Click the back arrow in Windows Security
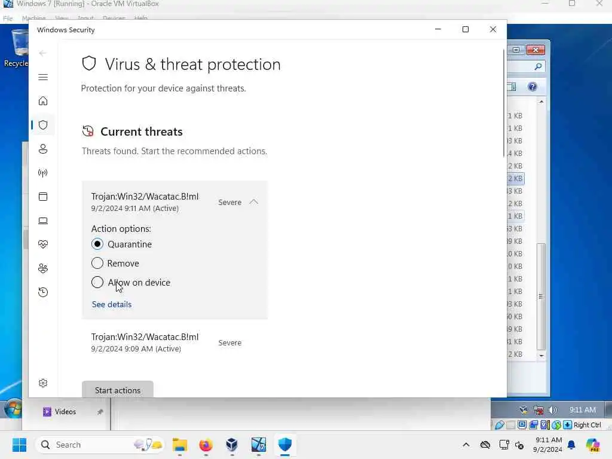This screenshot has width=612, height=459. point(42,53)
